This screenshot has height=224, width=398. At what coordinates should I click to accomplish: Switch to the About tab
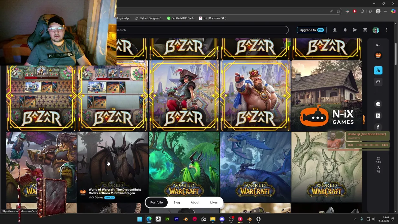click(x=195, y=203)
